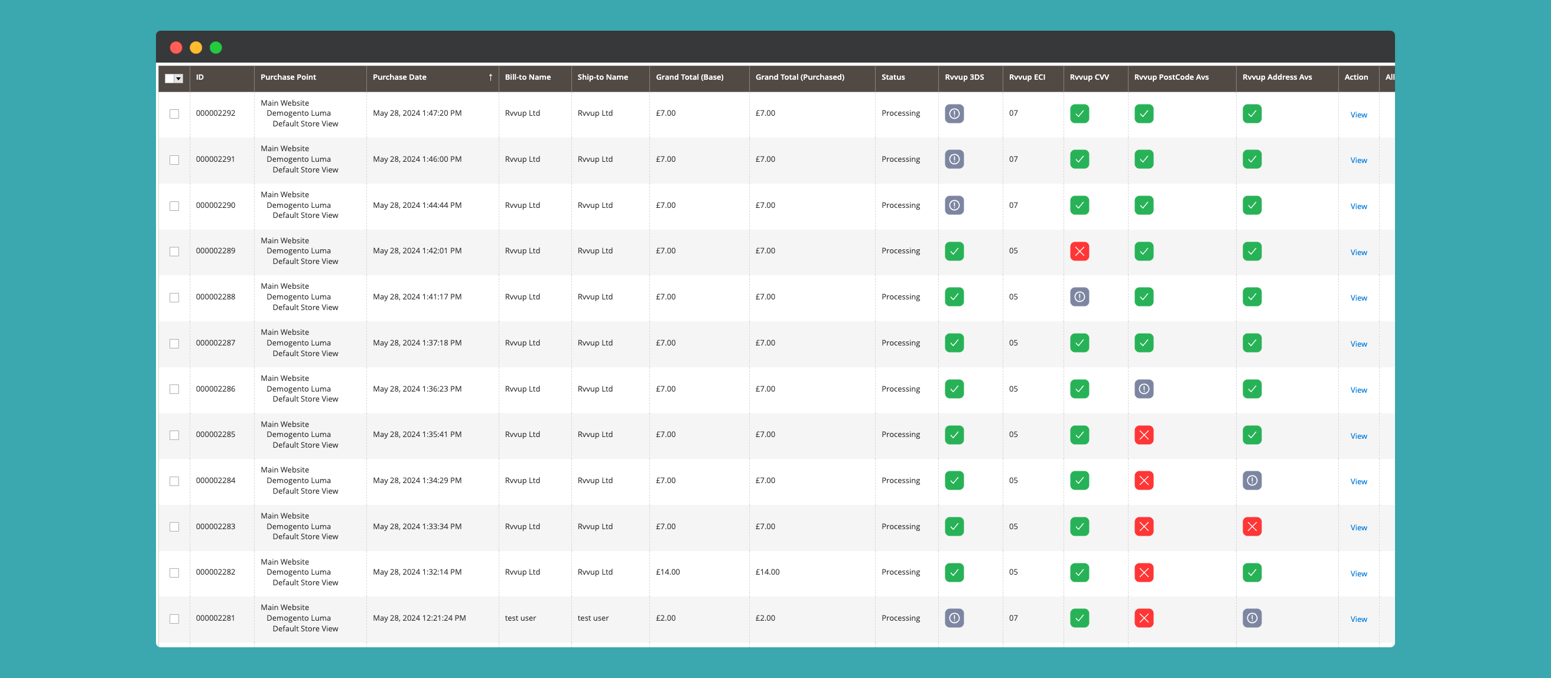Sort by Purchase Date using the arrow
Image resolution: width=1551 pixels, height=678 pixels.
[x=490, y=77]
